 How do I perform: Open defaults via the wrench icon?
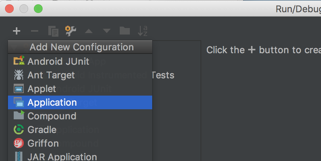coord(71,31)
